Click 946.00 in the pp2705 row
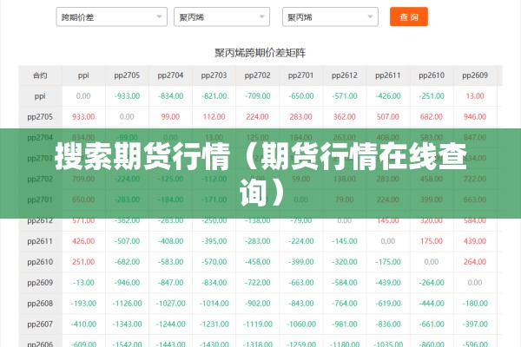 [475, 117]
